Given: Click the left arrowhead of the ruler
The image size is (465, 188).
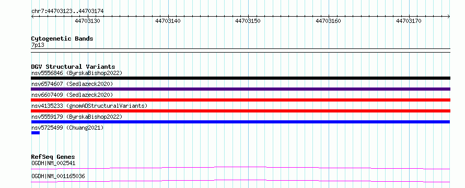Looking at the screenshot, I should (32, 17).
